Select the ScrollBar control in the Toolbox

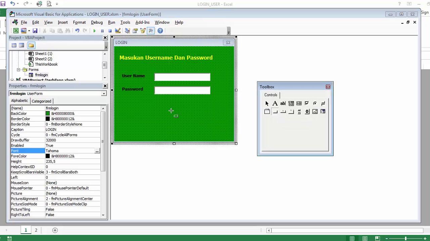(299, 111)
